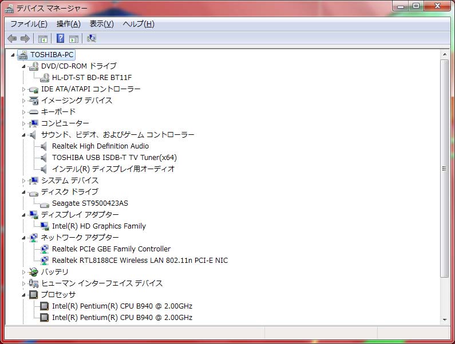This screenshot has width=455, height=344.
Task: Click the vertical scrollbar down arrow
Action: click(x=444, y=320)
